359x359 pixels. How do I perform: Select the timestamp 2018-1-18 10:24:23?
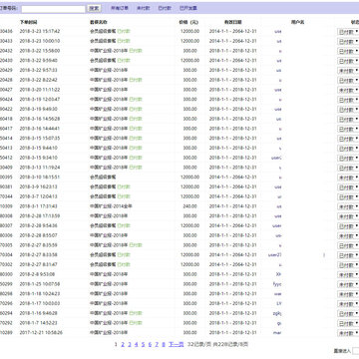point(40,293)
